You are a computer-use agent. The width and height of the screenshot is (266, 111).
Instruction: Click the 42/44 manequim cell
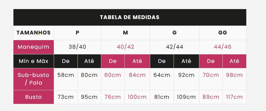174,47
